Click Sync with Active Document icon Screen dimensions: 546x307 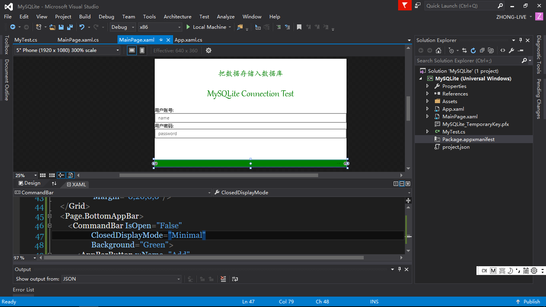[464, 50]
